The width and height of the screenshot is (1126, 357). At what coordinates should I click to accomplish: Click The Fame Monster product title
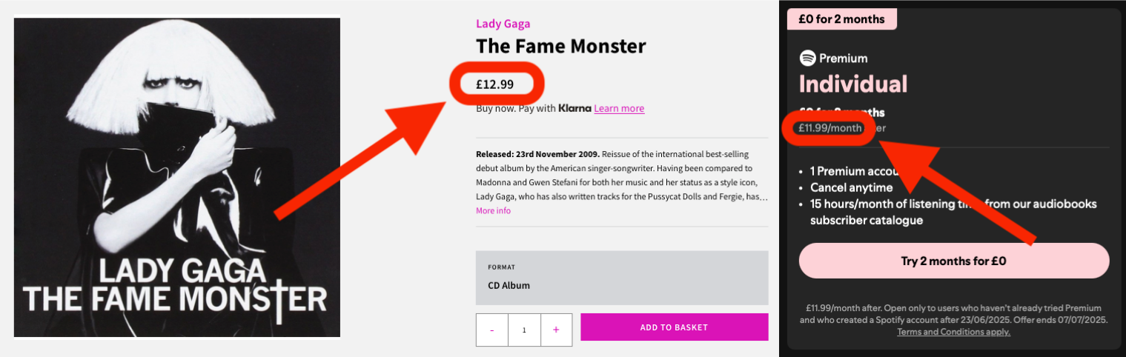pyautogui.click(x=561, y=46)
